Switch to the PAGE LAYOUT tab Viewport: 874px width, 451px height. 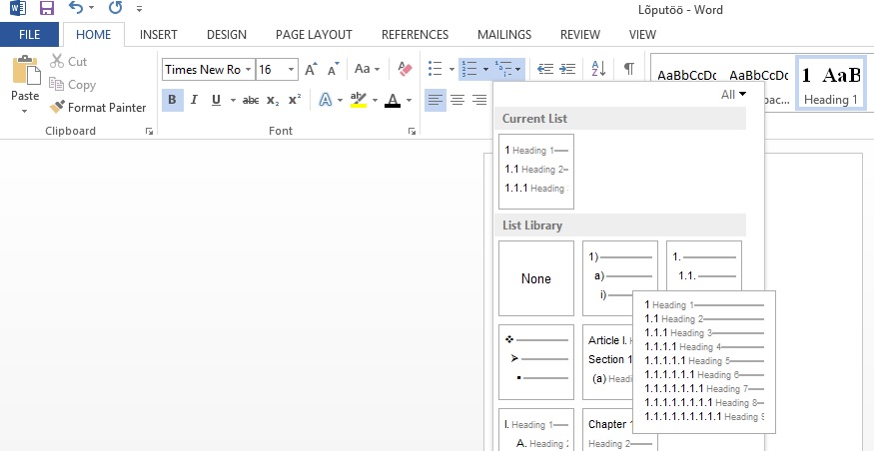click(x=314, y=35)
